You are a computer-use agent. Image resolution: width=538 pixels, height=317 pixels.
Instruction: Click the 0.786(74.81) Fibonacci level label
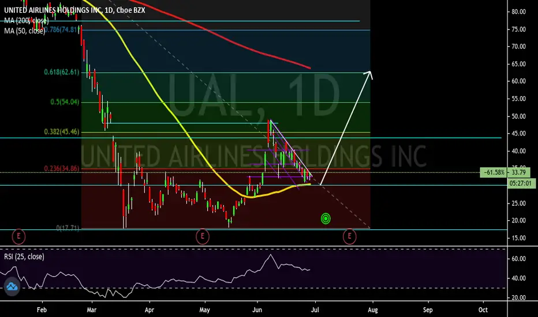(61, 29)
